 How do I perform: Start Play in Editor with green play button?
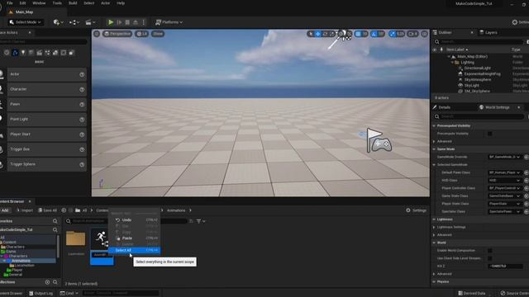pyautogui.click(x=110, y=22)
